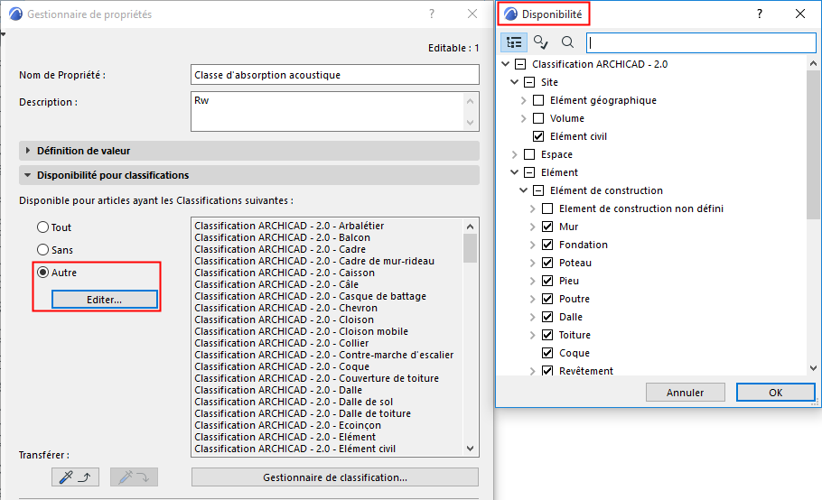
Task: Pick up property with eyedropper transfer button
Action: (75, 477)
